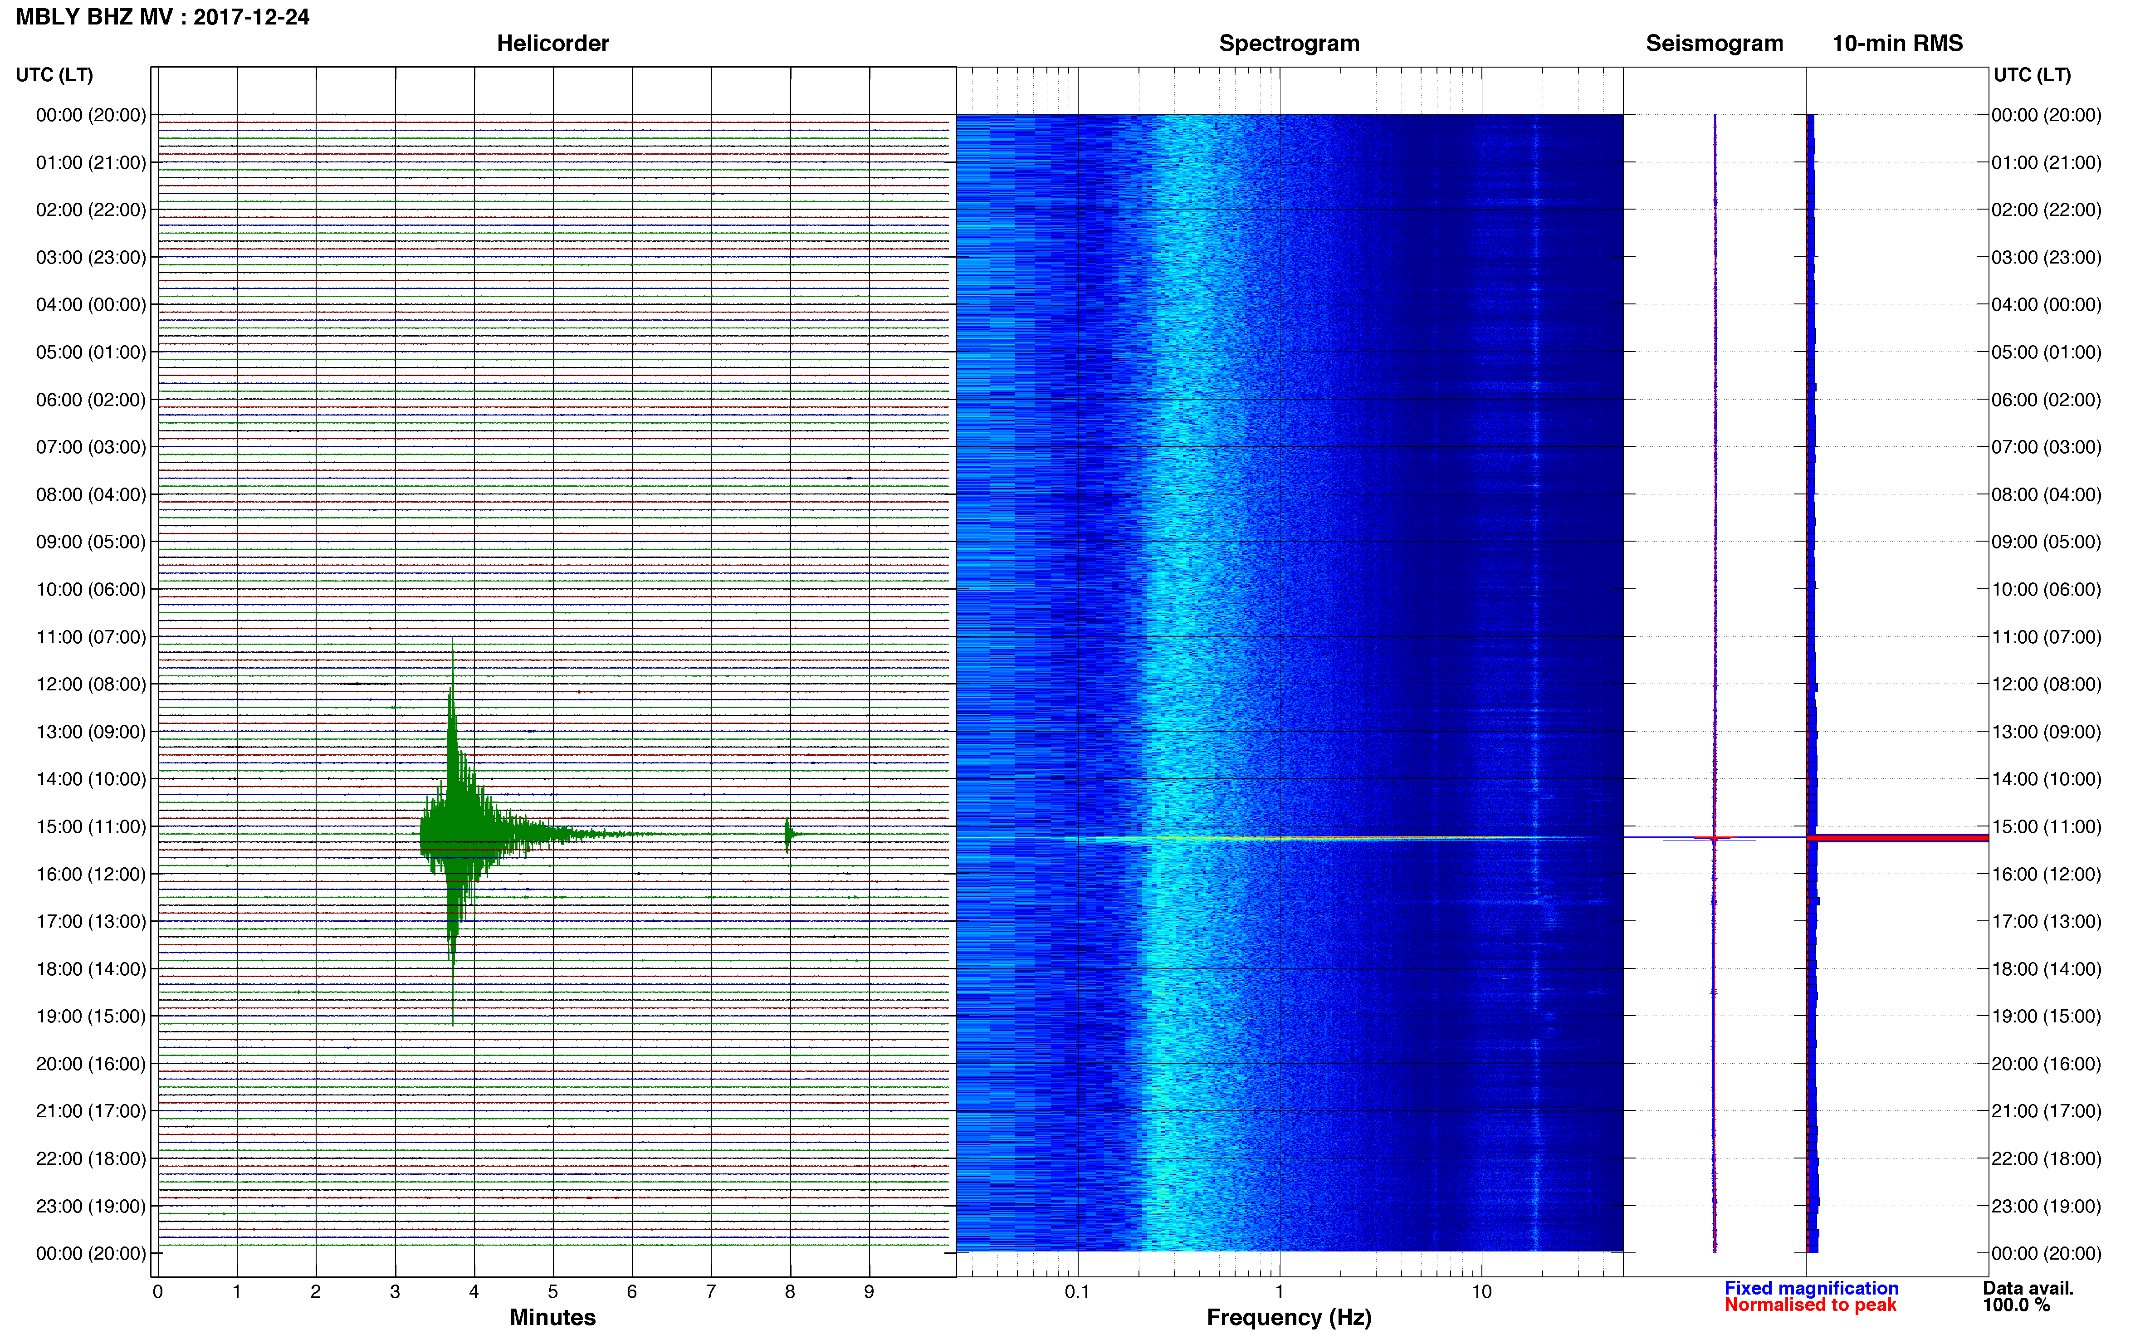This screenshot has height=1344, width=2150.
Task: Click the '10' frequency tick label
Action: [x=1481, y=1291]
